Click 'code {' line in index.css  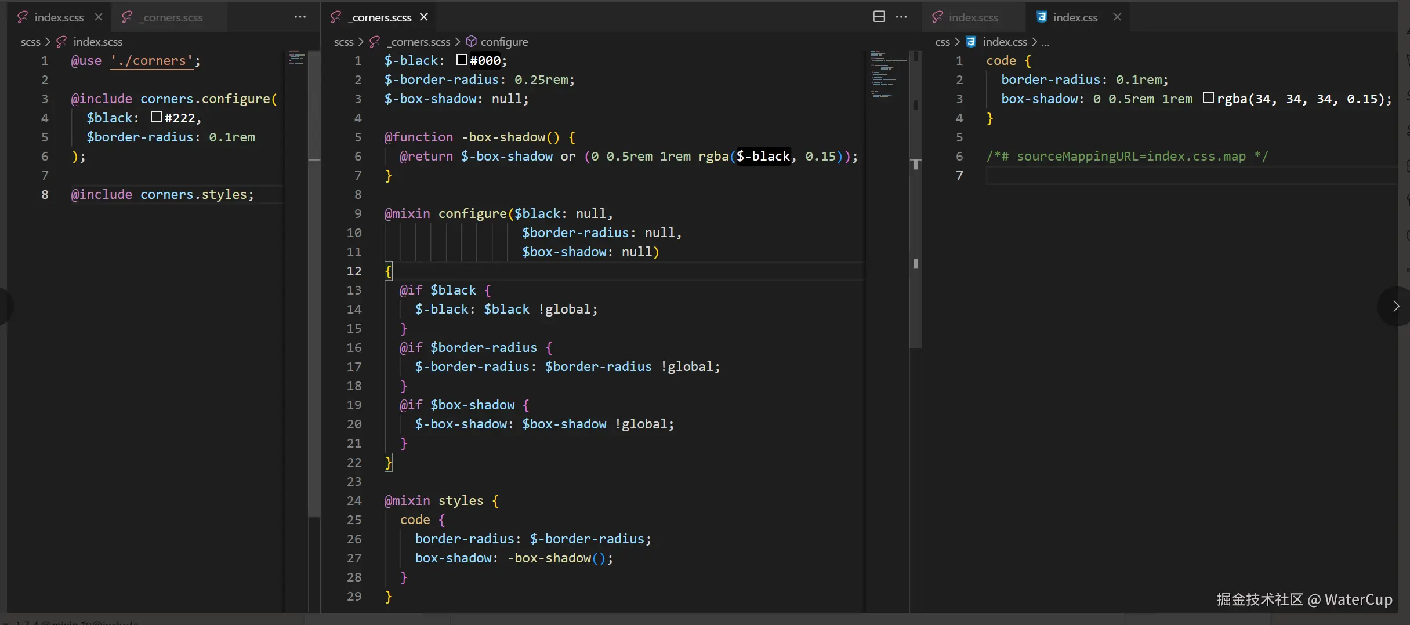coord(1009,60)
